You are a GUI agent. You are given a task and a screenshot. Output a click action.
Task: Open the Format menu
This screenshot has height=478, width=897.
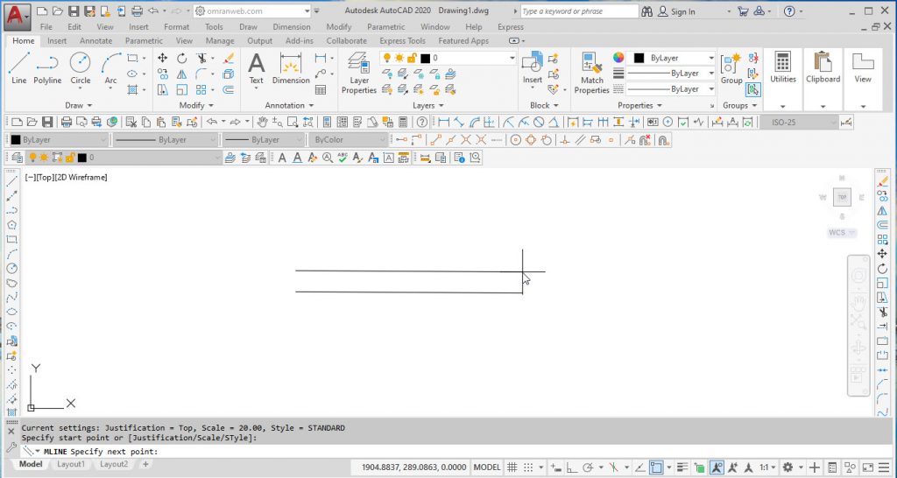pyautogui.click(x=176, y=27)
